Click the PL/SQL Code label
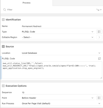Image resolution: width=103 pixels, height=108 pixels. (8, 59)
